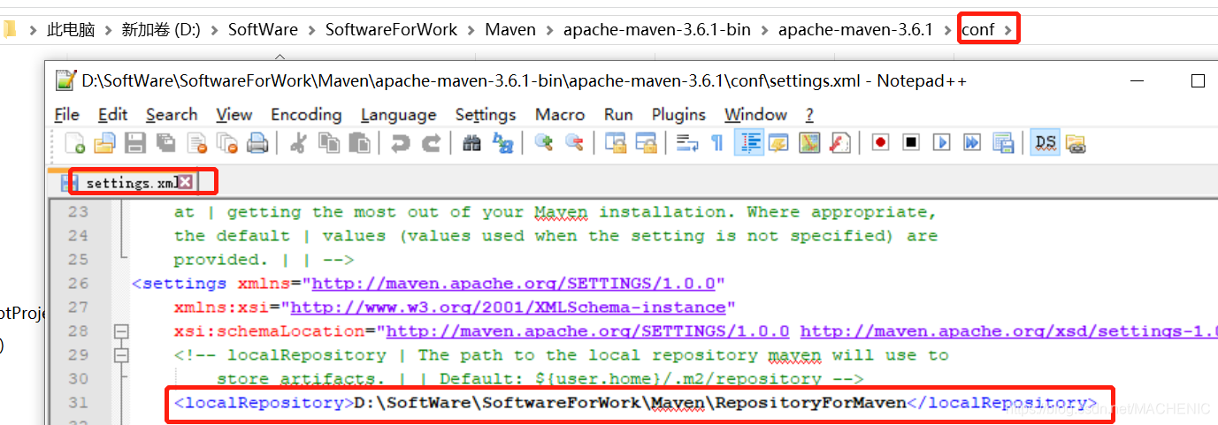Toggle Show All Characters pilcrow button
Screen dimensions: 1218x425
click(x=716, y=143)
